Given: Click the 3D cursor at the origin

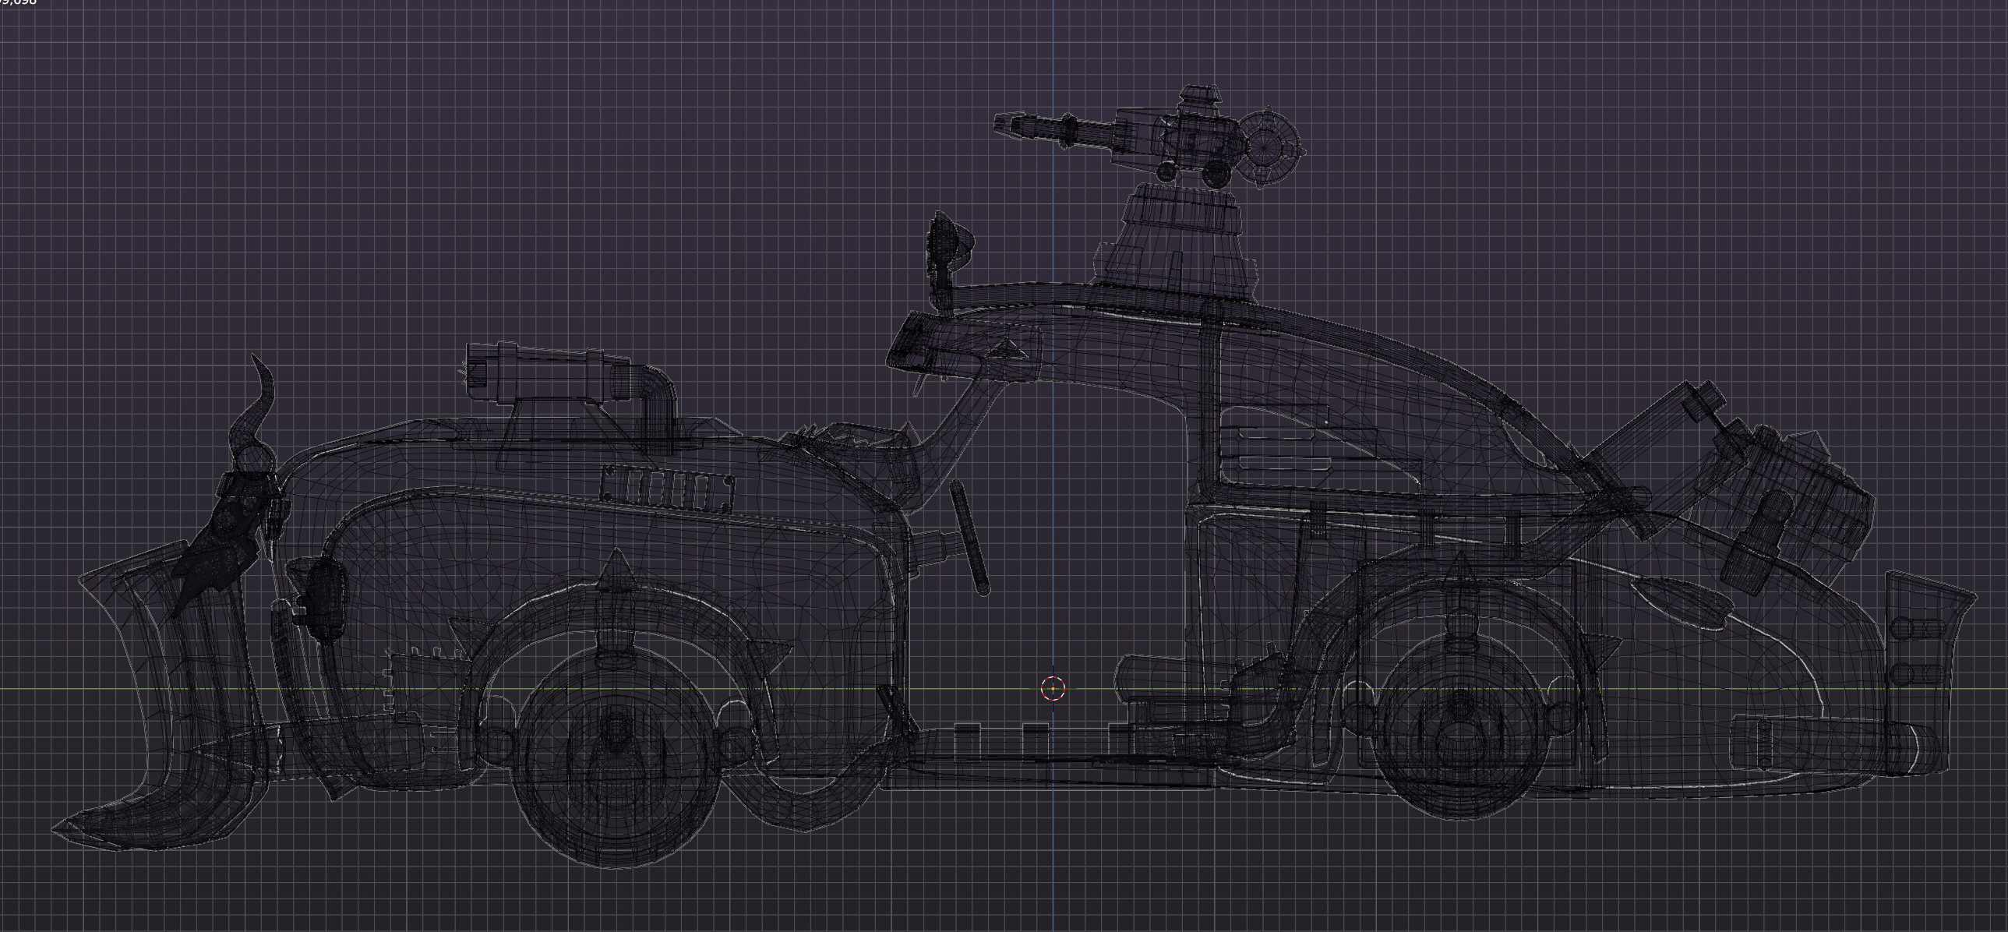Looking at the screenshot, I should coord(1053,688).
